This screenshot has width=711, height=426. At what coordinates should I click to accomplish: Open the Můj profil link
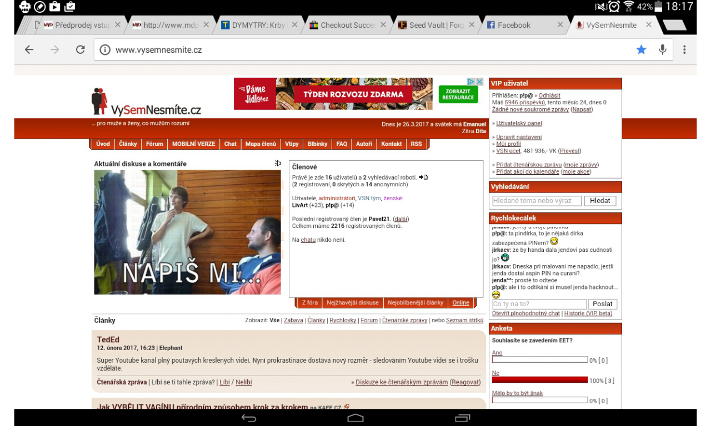click(x=508, y=144)
